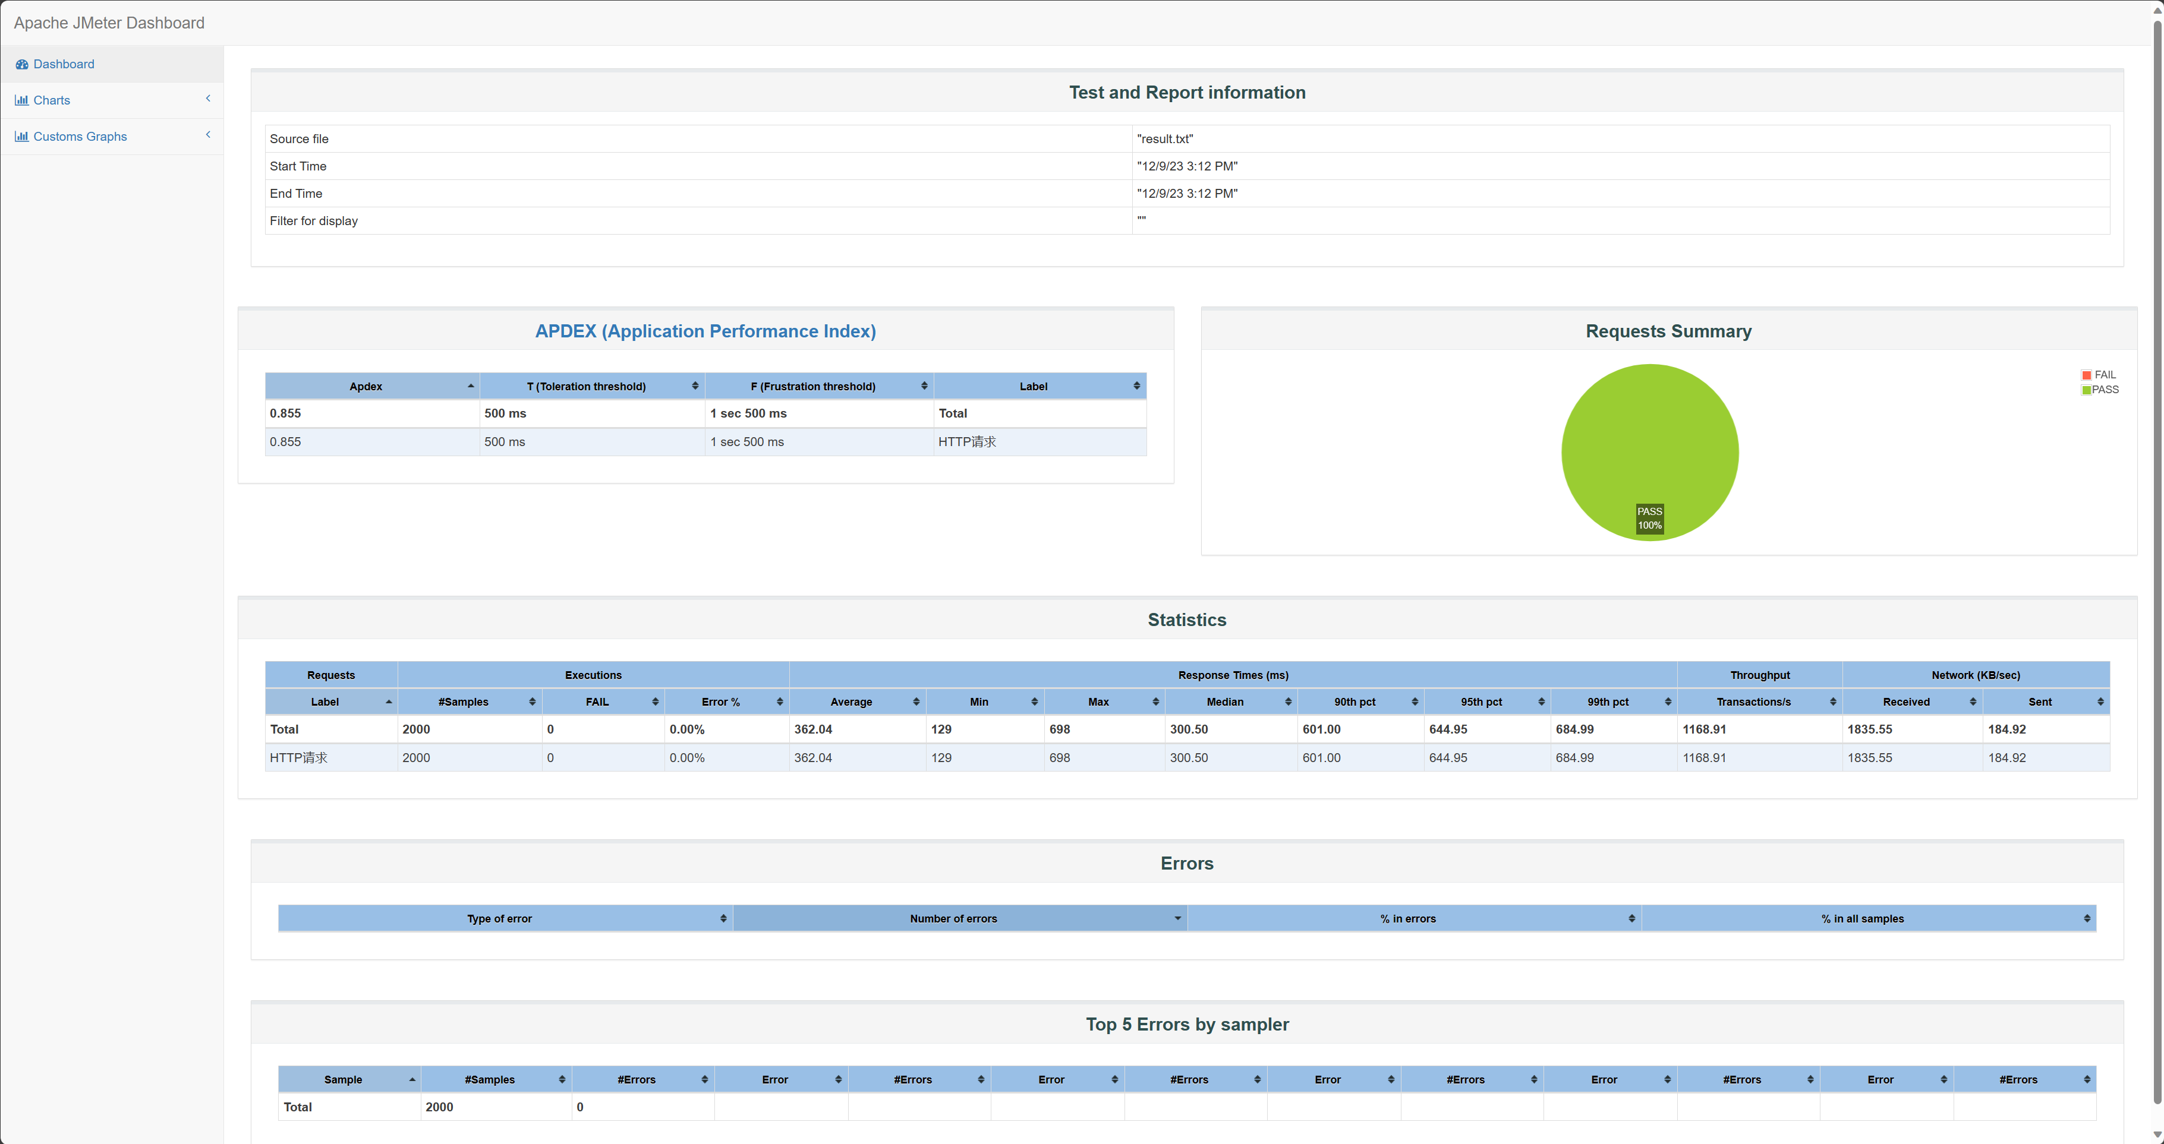
Task: Expand the Customs Graphs menu chevron
Action: (209, 134)
